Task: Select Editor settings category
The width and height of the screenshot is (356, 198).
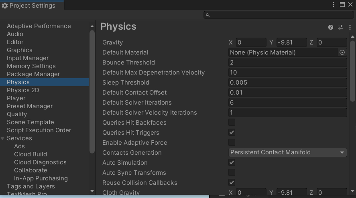Action: (15, 42)
